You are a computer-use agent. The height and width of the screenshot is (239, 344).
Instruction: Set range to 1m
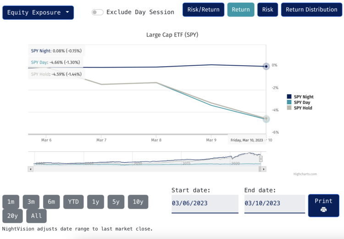(x=11, y=202)
